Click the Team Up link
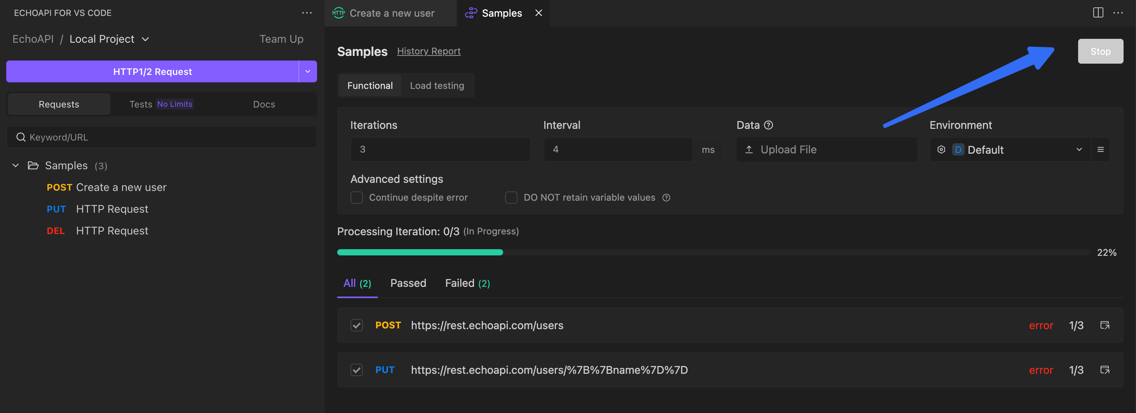This screenshot has height=413, width=1136. point(281,39)
